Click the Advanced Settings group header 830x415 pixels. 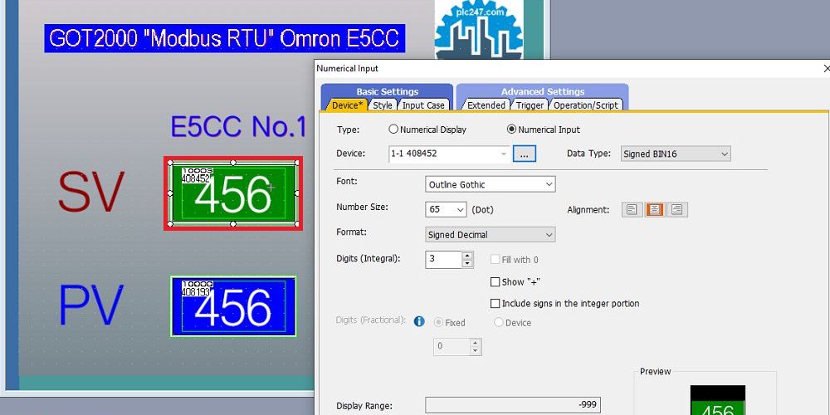point(543,91)
